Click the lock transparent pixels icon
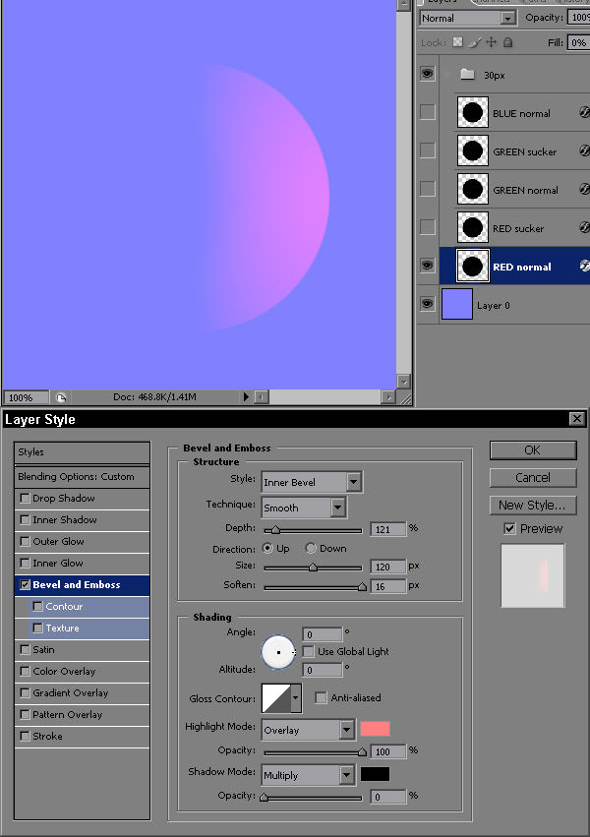This screenshot has height=837, width=590. tap(458, 42)
